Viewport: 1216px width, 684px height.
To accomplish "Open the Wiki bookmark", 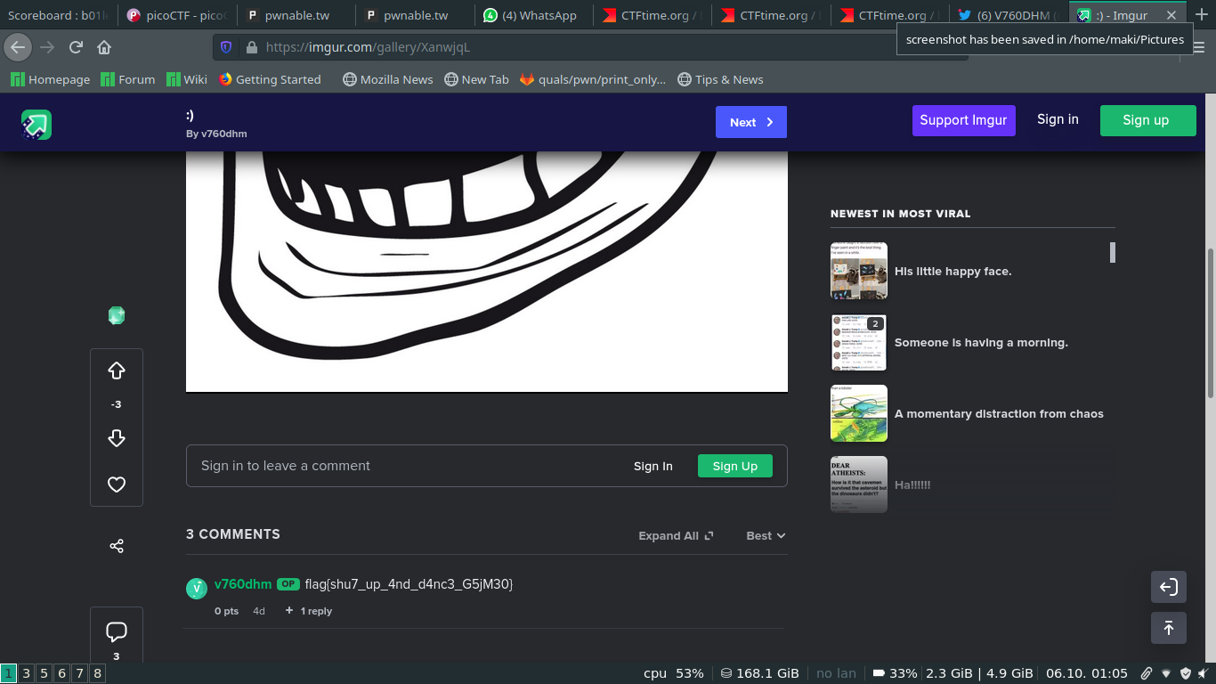I will tap(187, 79).
